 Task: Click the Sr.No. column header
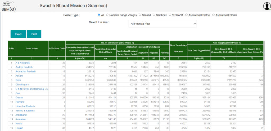click(x=11, y=48)
